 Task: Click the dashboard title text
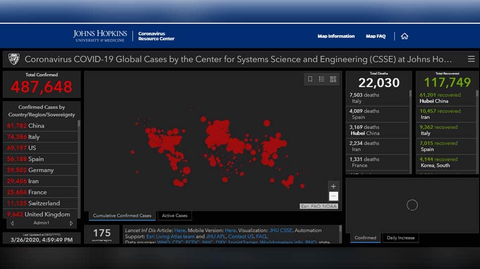(238, 59)
